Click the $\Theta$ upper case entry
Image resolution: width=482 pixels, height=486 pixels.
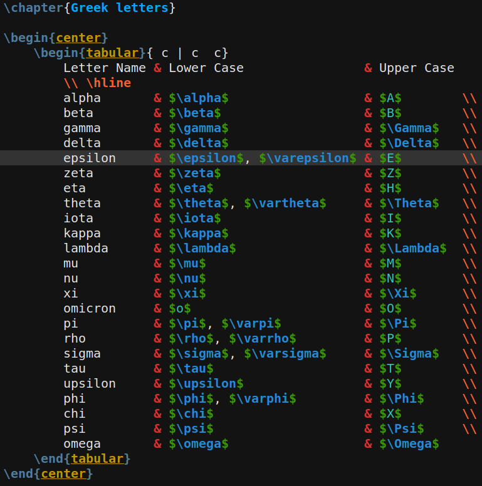[x=409, y=204]
